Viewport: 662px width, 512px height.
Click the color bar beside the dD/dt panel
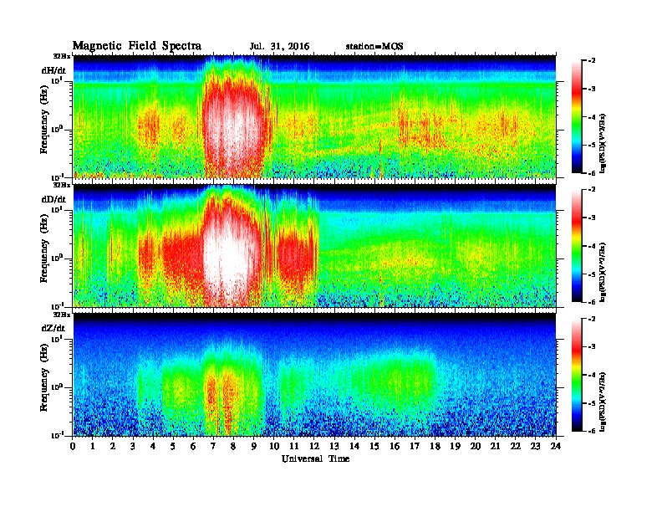[x=577, y=245]
